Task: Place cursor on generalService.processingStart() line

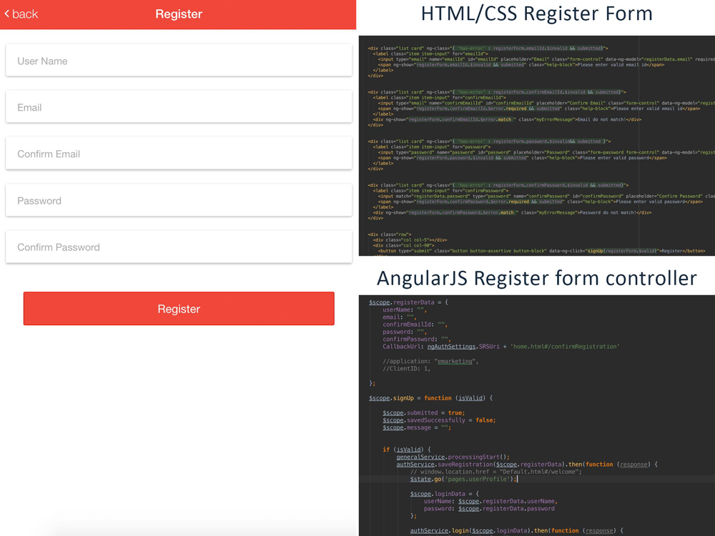Action: point(453,457)
